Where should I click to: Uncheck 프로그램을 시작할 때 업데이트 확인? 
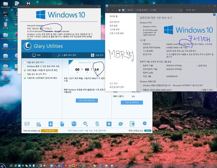click(x=25, y=70)
